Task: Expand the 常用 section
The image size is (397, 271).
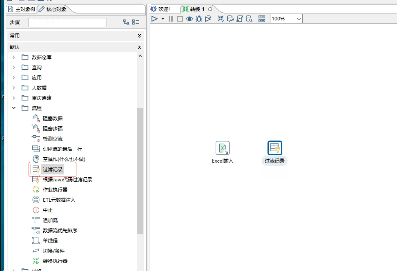Action: (139, 36)
